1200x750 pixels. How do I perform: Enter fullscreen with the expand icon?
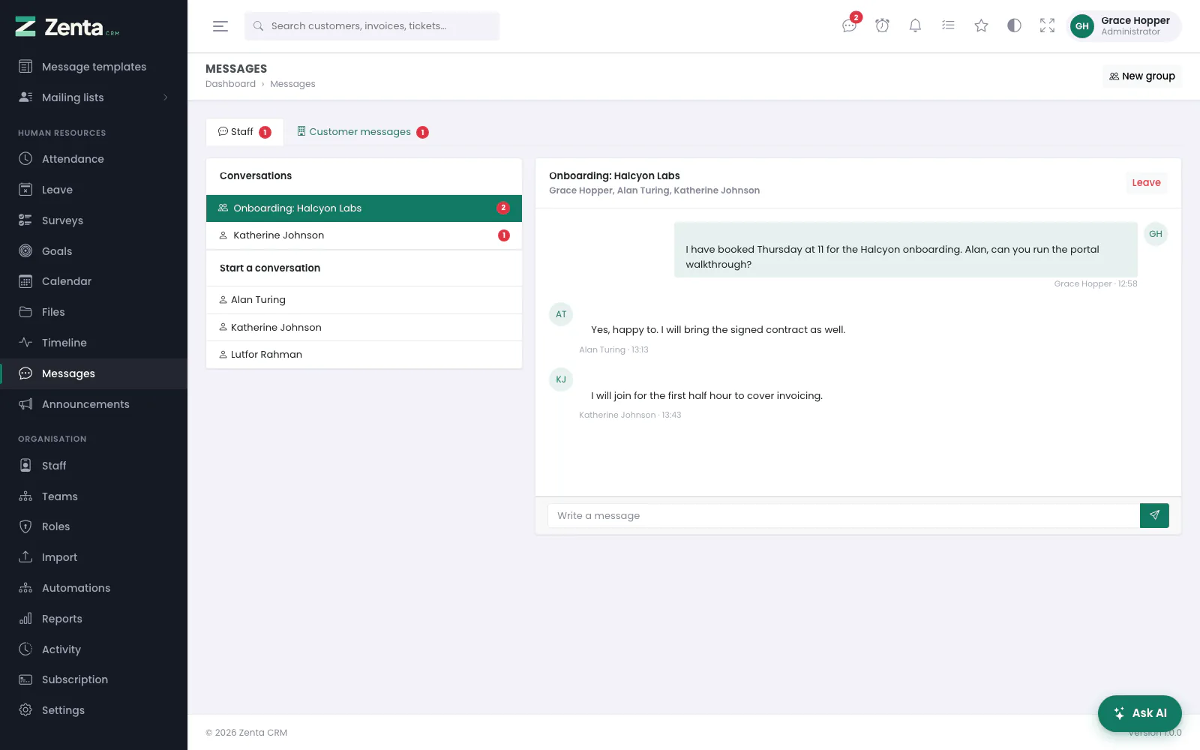click(x=1047, y=25)
